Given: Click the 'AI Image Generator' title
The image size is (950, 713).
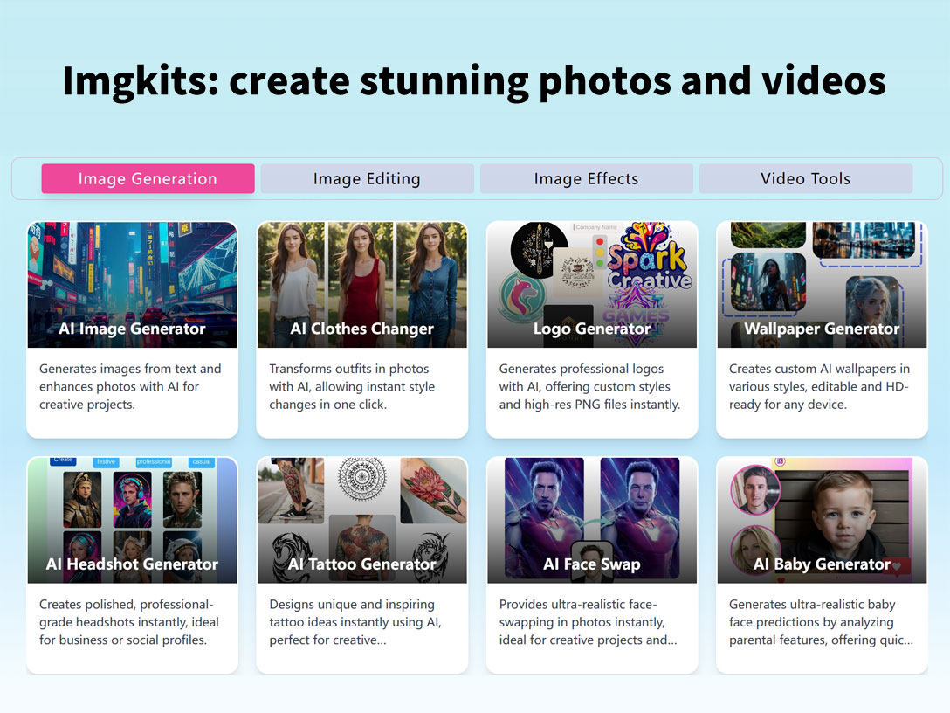Looking at the screenshot, I should pyautogui.click(x=132, y=329).
